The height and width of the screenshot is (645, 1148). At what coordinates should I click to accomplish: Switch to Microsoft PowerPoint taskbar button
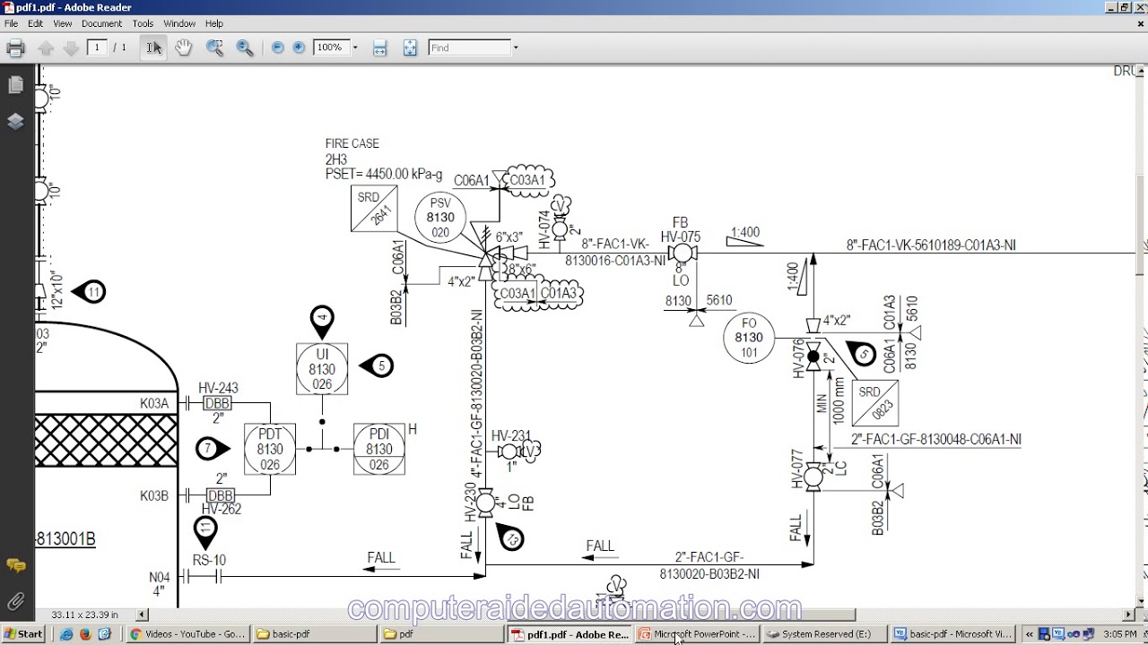point(698,634)
